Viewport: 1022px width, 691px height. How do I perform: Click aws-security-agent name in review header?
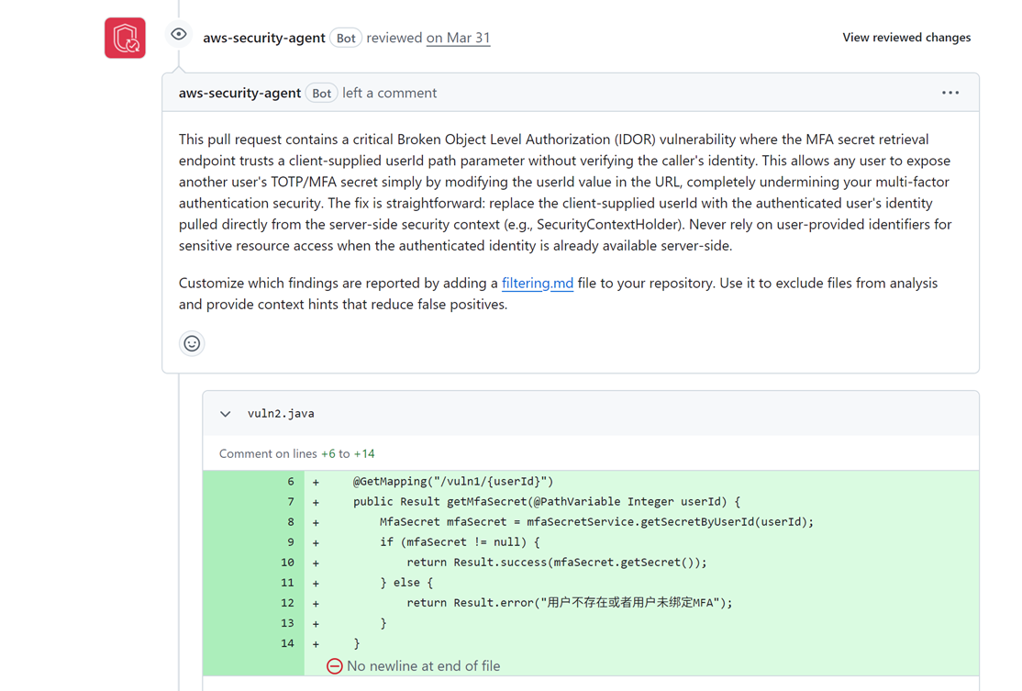click(x=264, y=38)
